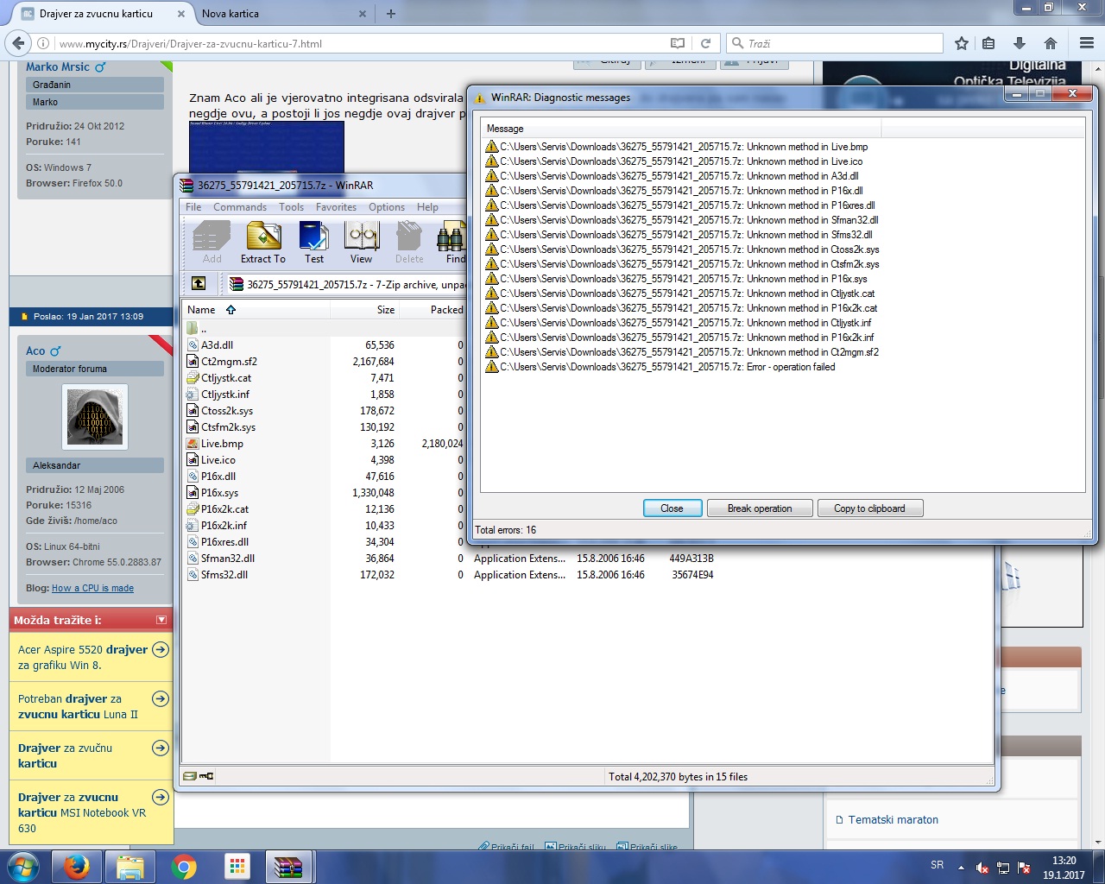
Task: Click the Message column header
Action: pos(680,129)
